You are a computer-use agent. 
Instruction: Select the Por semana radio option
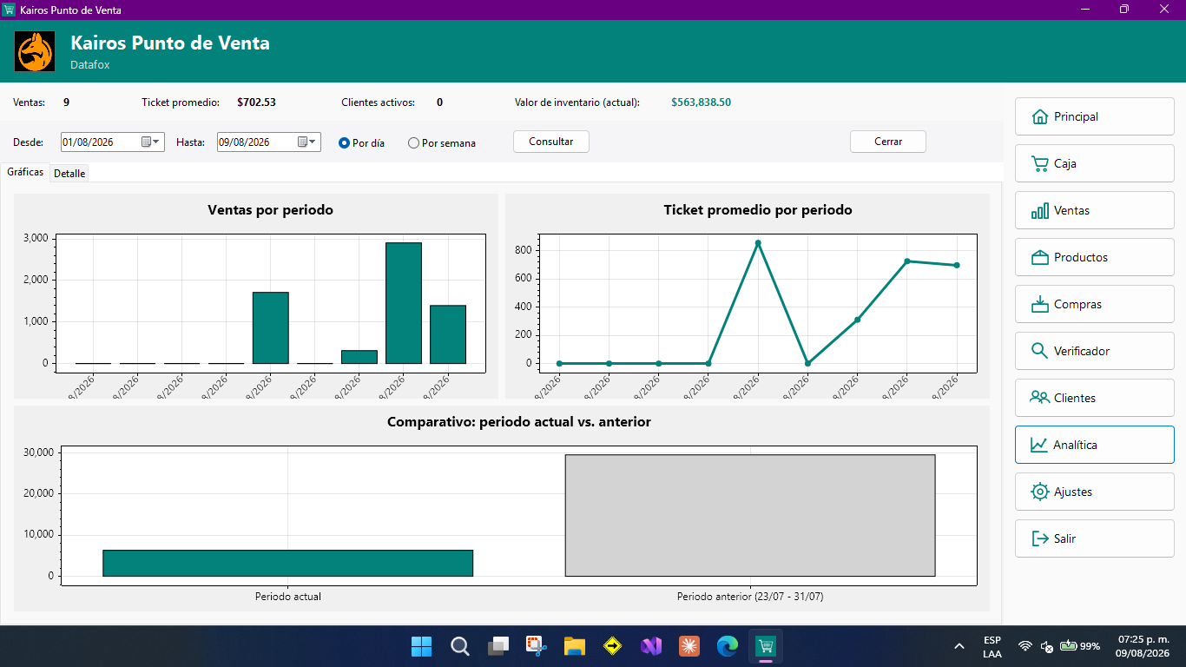442,142
